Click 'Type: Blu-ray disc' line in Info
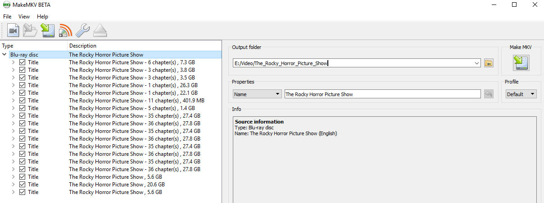This screenshot has width=544, height=203. point(254,128)
